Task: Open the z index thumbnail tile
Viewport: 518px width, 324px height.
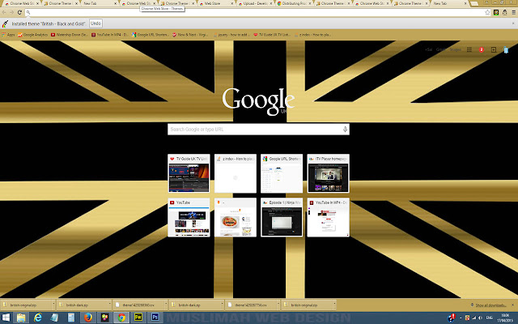Action: coord(236,173)
